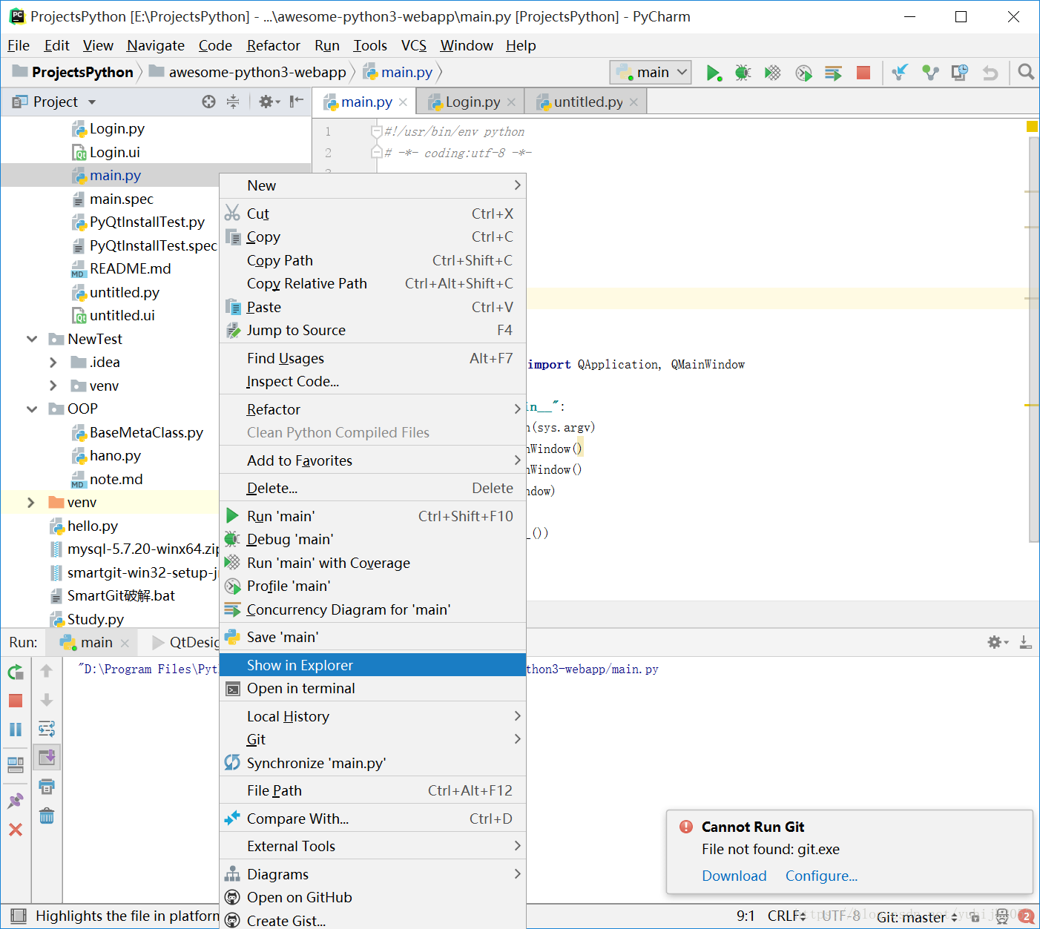This screenshot has width=1040, height=929.
Task: Click the red X close icon in Run panel
Action: click(x=16, y=830)
